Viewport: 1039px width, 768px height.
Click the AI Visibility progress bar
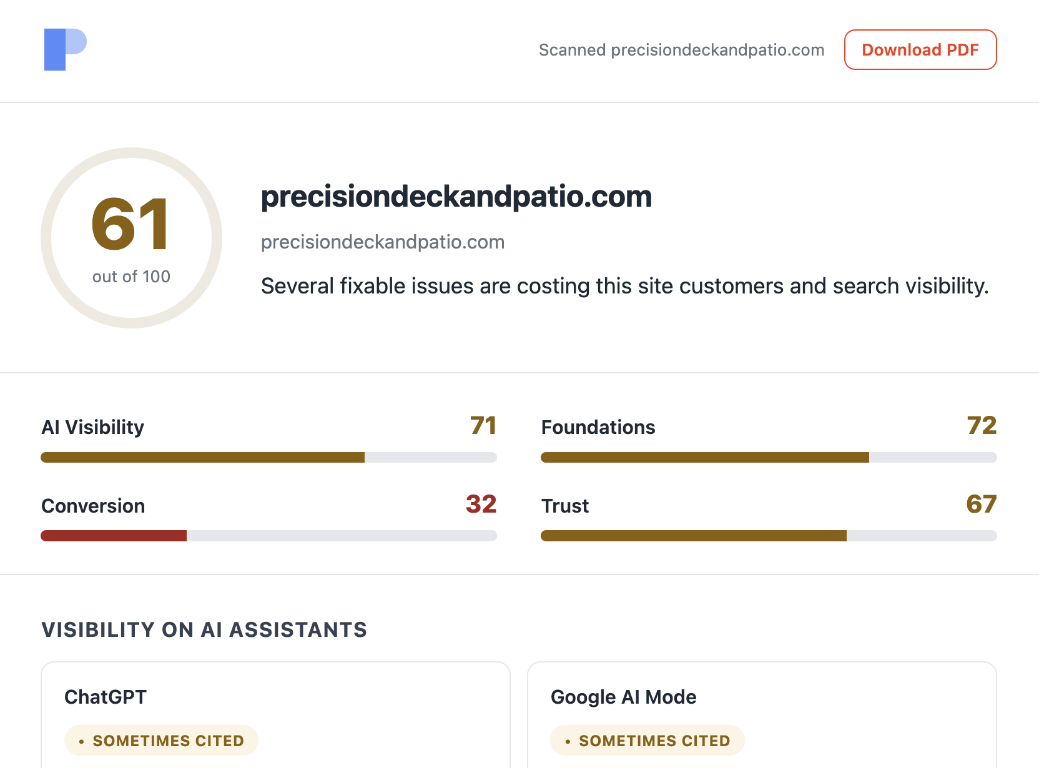coord(268,457)
